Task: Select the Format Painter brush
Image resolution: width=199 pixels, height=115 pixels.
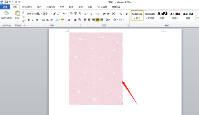Action: point(23,21)
